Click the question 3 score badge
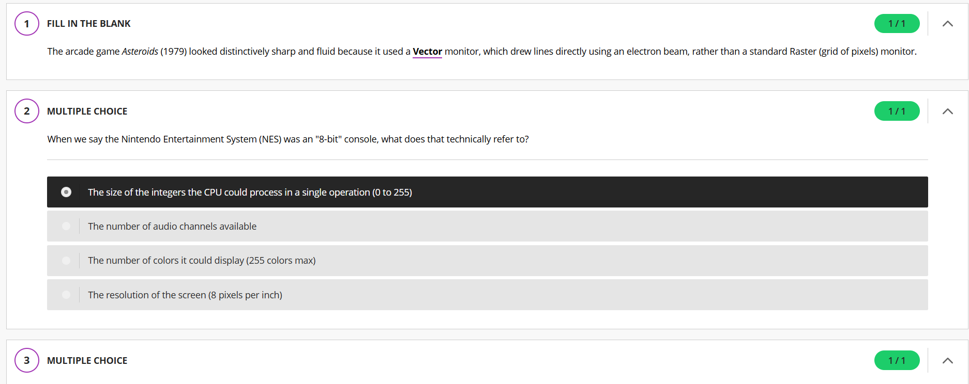 click(897, 361)
